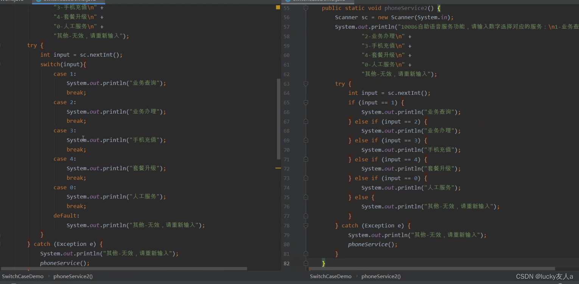Click 'catch (Exception e)' in the left editor
Screen dimensions: 579x284
coord(65,244)
